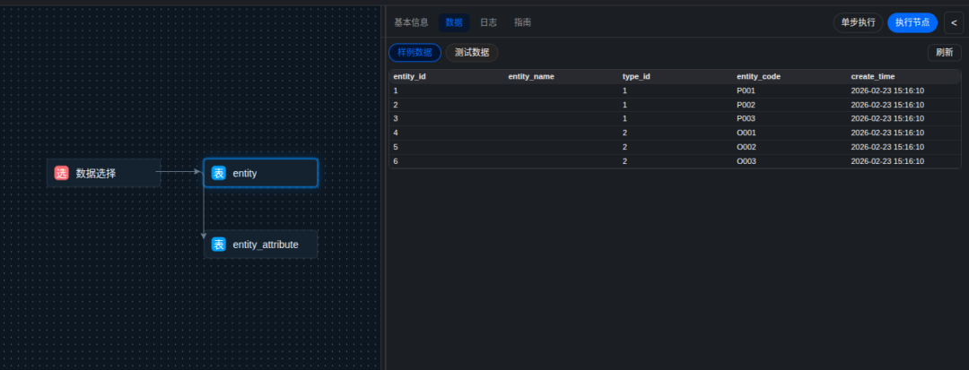
Task: Select the P002 entity_code cell
Action: pos(746,105)
